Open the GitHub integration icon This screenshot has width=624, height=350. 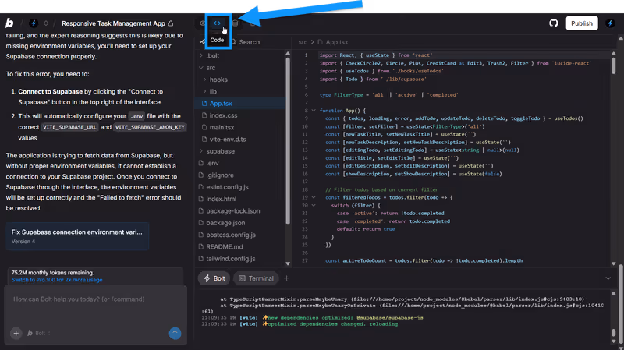pyautogui.click(x=554, y=23)
